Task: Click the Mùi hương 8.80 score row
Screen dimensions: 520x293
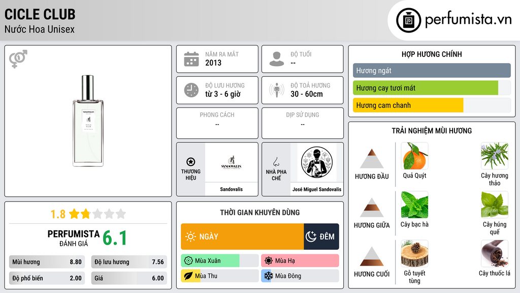Action: pyautogui.click(x=47, y=262)
